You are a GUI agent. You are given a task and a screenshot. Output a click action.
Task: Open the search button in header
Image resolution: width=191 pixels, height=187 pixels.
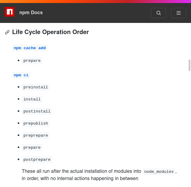(159, 13)
